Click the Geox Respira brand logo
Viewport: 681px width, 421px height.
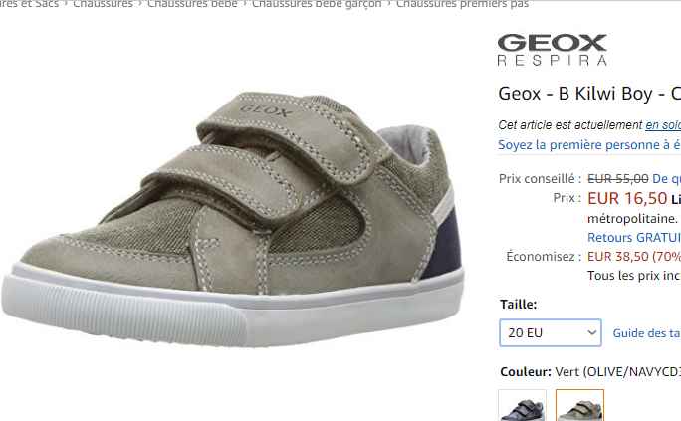552,50
